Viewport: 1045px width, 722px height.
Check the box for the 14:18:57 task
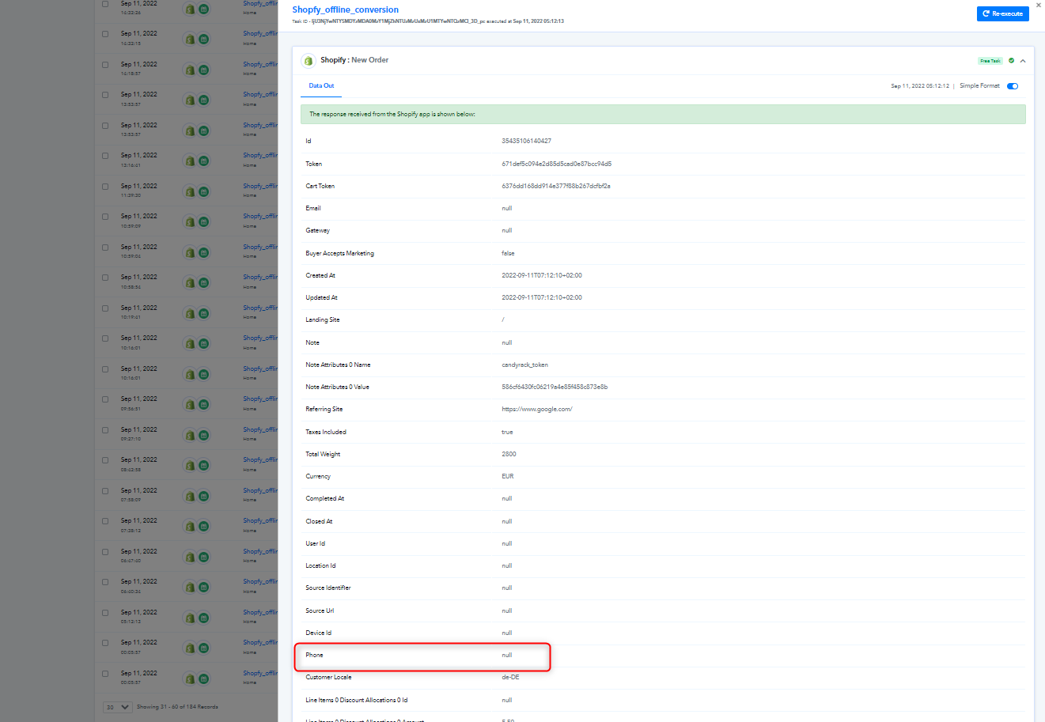[x=105, y=65]
